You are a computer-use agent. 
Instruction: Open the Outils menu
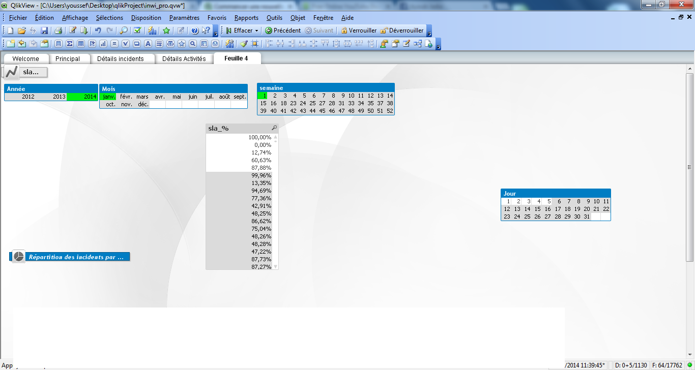(274, 18)
